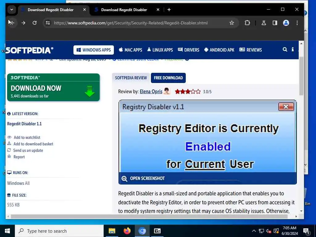Image resolution: width=316 pixels, height=237 pixels.
Task: Click the Regedit Disabler 1.1 version text
Action: coord(24,124)
